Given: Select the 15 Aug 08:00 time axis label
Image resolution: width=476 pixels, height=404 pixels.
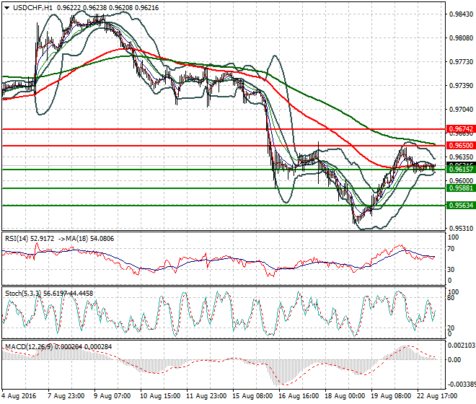Looking at the screenshot, I should [x=252, y=396].
